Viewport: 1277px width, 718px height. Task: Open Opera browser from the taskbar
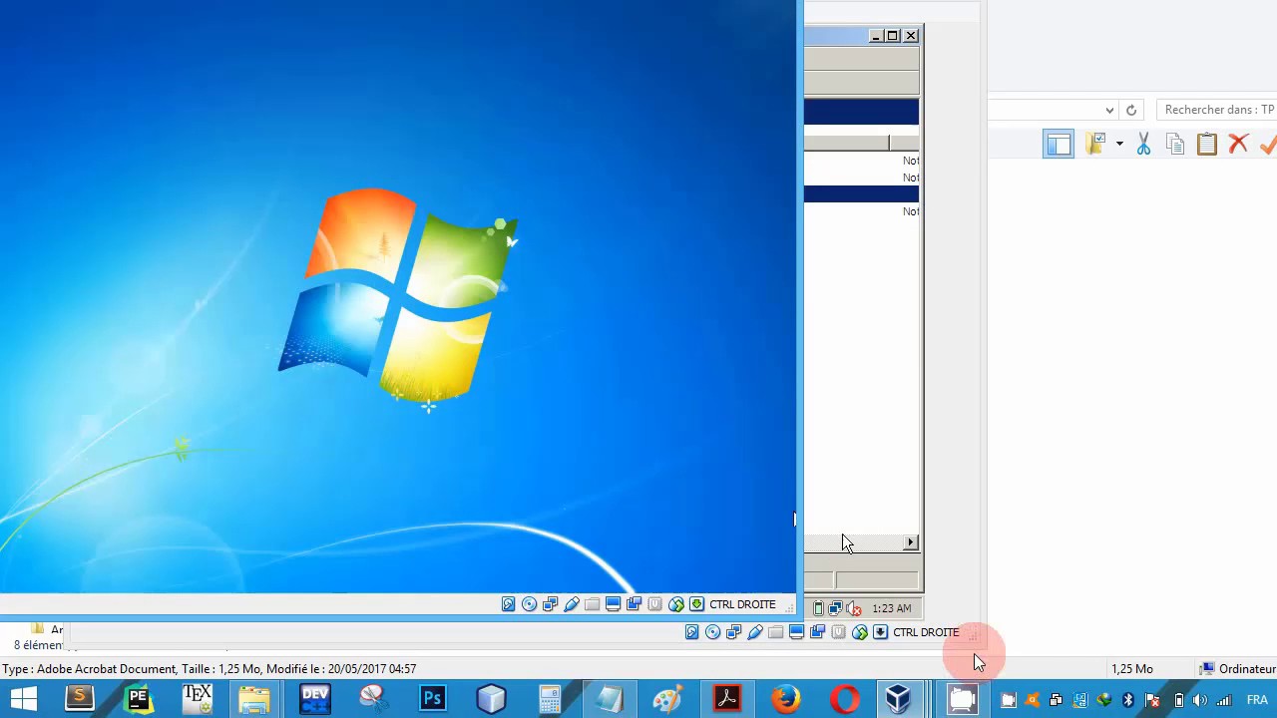coord(844,699)
